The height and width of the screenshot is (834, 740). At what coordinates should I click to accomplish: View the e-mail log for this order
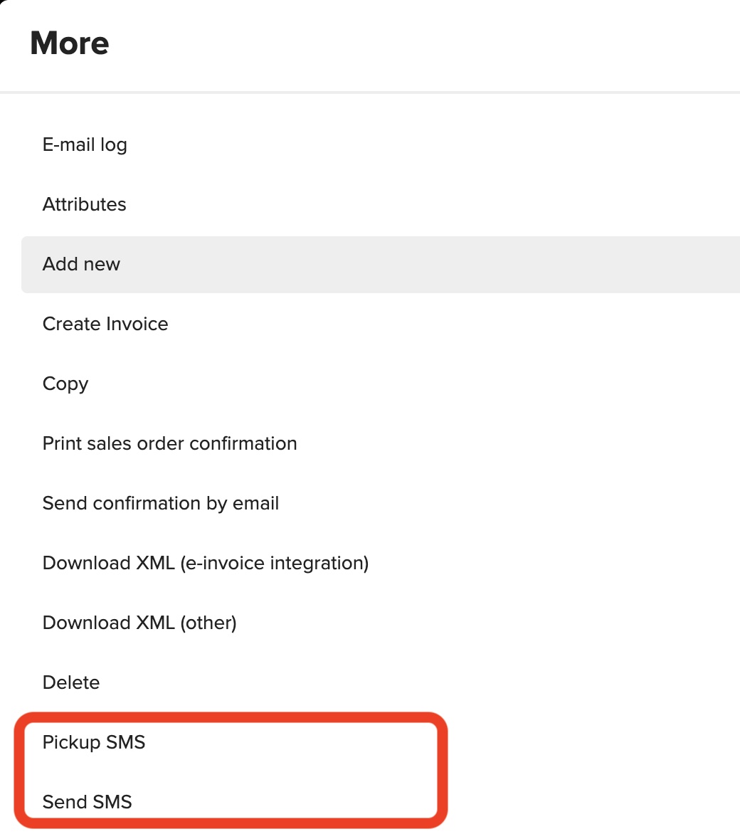(85, 144)
